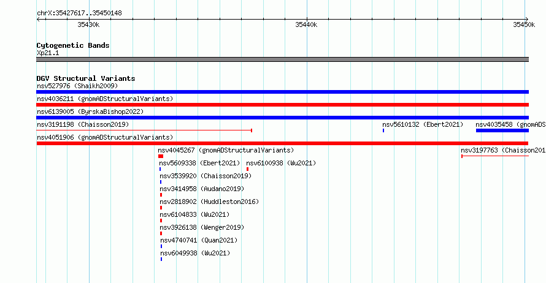
Task: Click the blue bar beneath nsv4035458
Action: click(502, 130)
